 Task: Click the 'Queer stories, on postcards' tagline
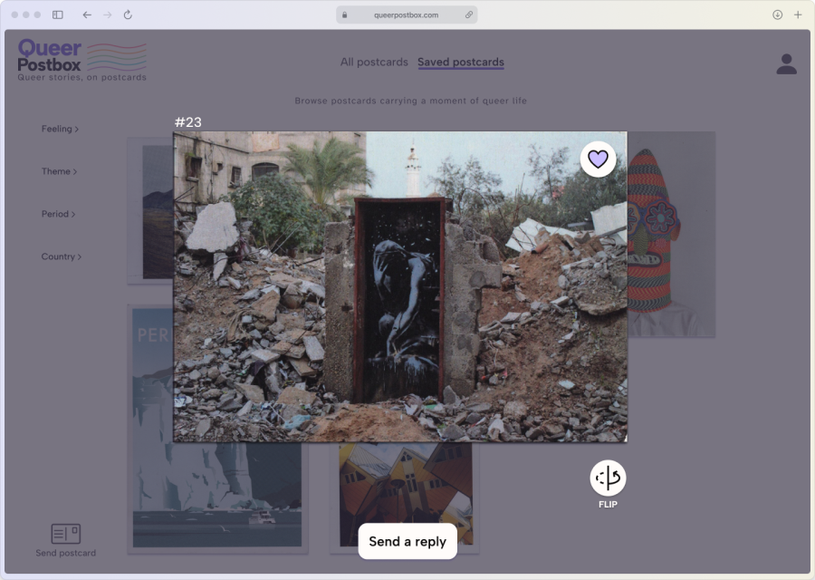(x=82, y=78)
